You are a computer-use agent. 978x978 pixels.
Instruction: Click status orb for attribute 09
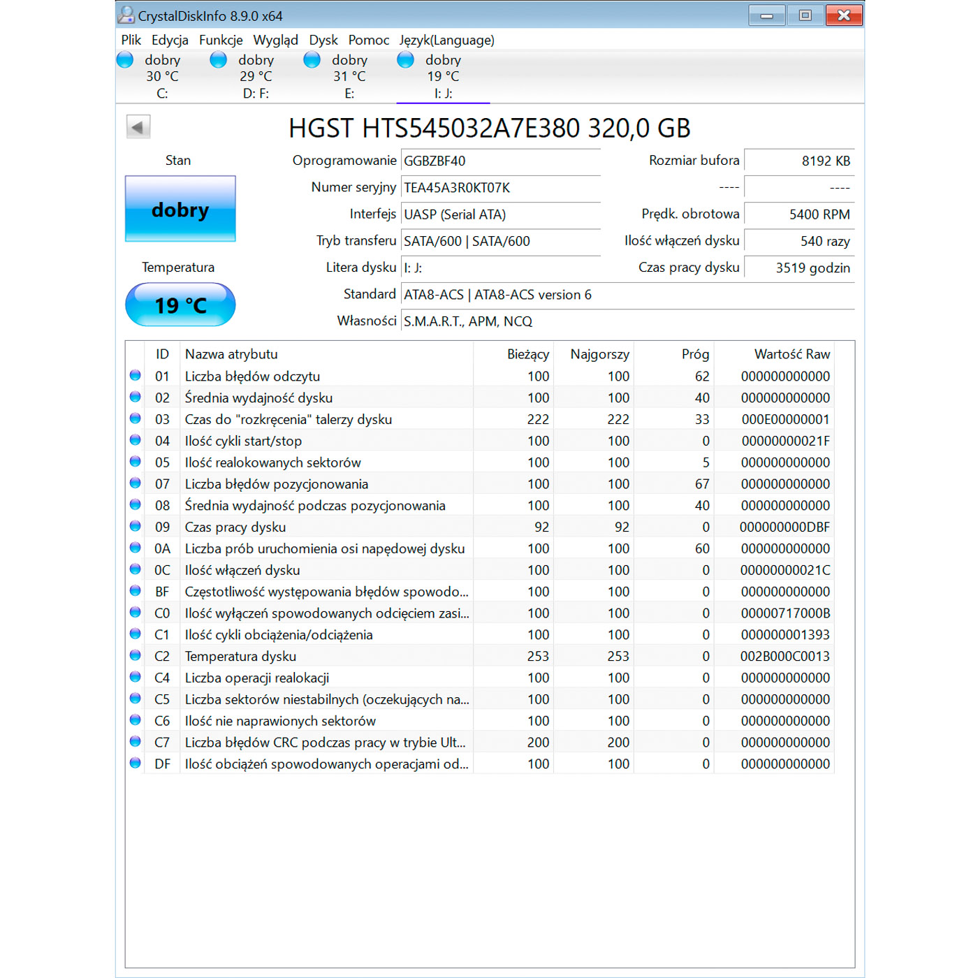(136, 526)
